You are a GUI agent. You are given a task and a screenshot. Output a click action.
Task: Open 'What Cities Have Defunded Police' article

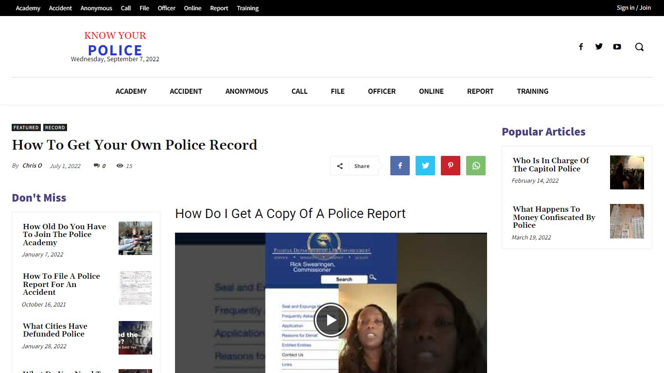(55, 330)
